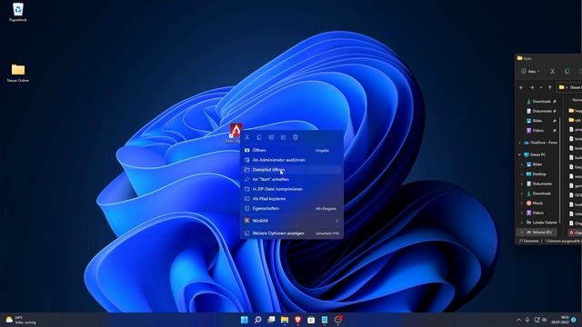Open taskbar Search
The height and width of the screenshot is (327, 582).
(257, 320)
